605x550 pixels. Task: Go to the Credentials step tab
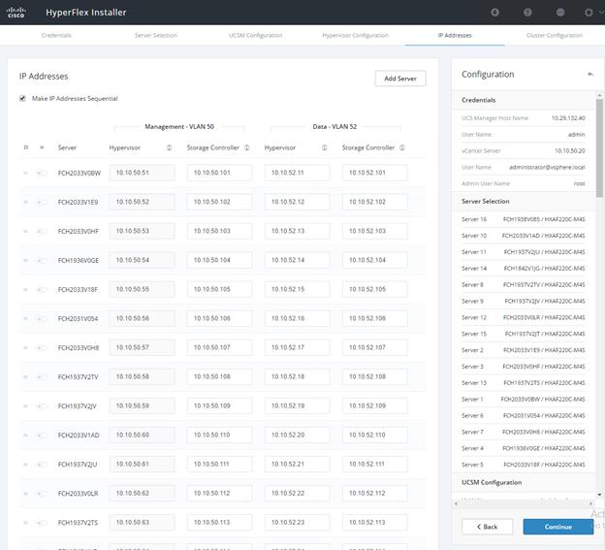(x=56, y=35)
